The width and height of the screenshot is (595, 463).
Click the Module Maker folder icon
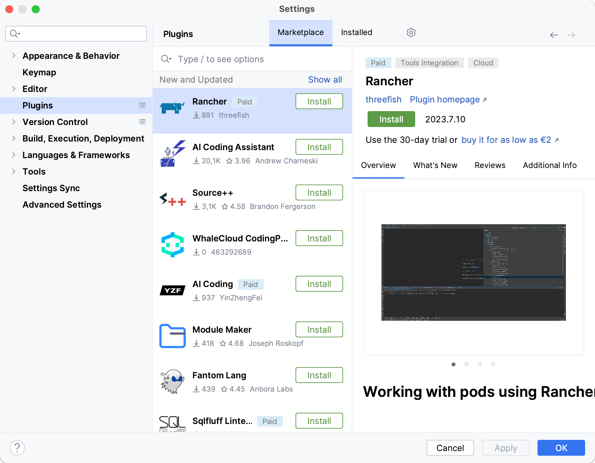click(173, 336)
